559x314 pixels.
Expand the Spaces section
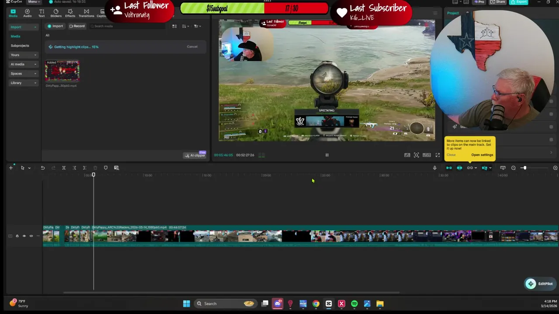coord(24,73)
